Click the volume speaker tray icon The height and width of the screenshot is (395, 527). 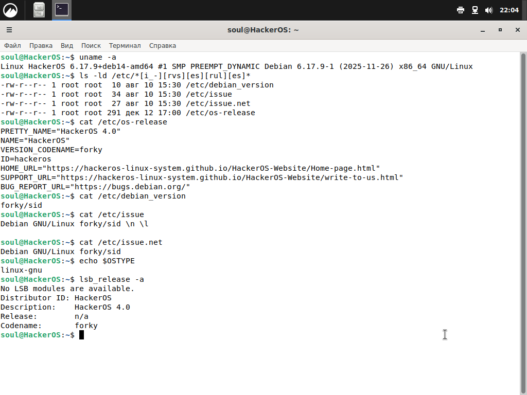tap(488, 10)
